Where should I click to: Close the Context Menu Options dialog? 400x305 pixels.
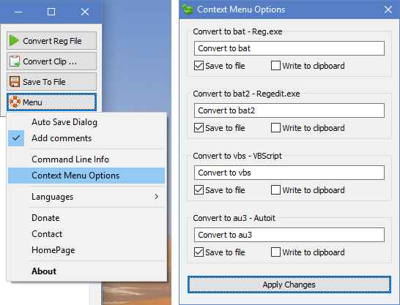tap(388, 10)
